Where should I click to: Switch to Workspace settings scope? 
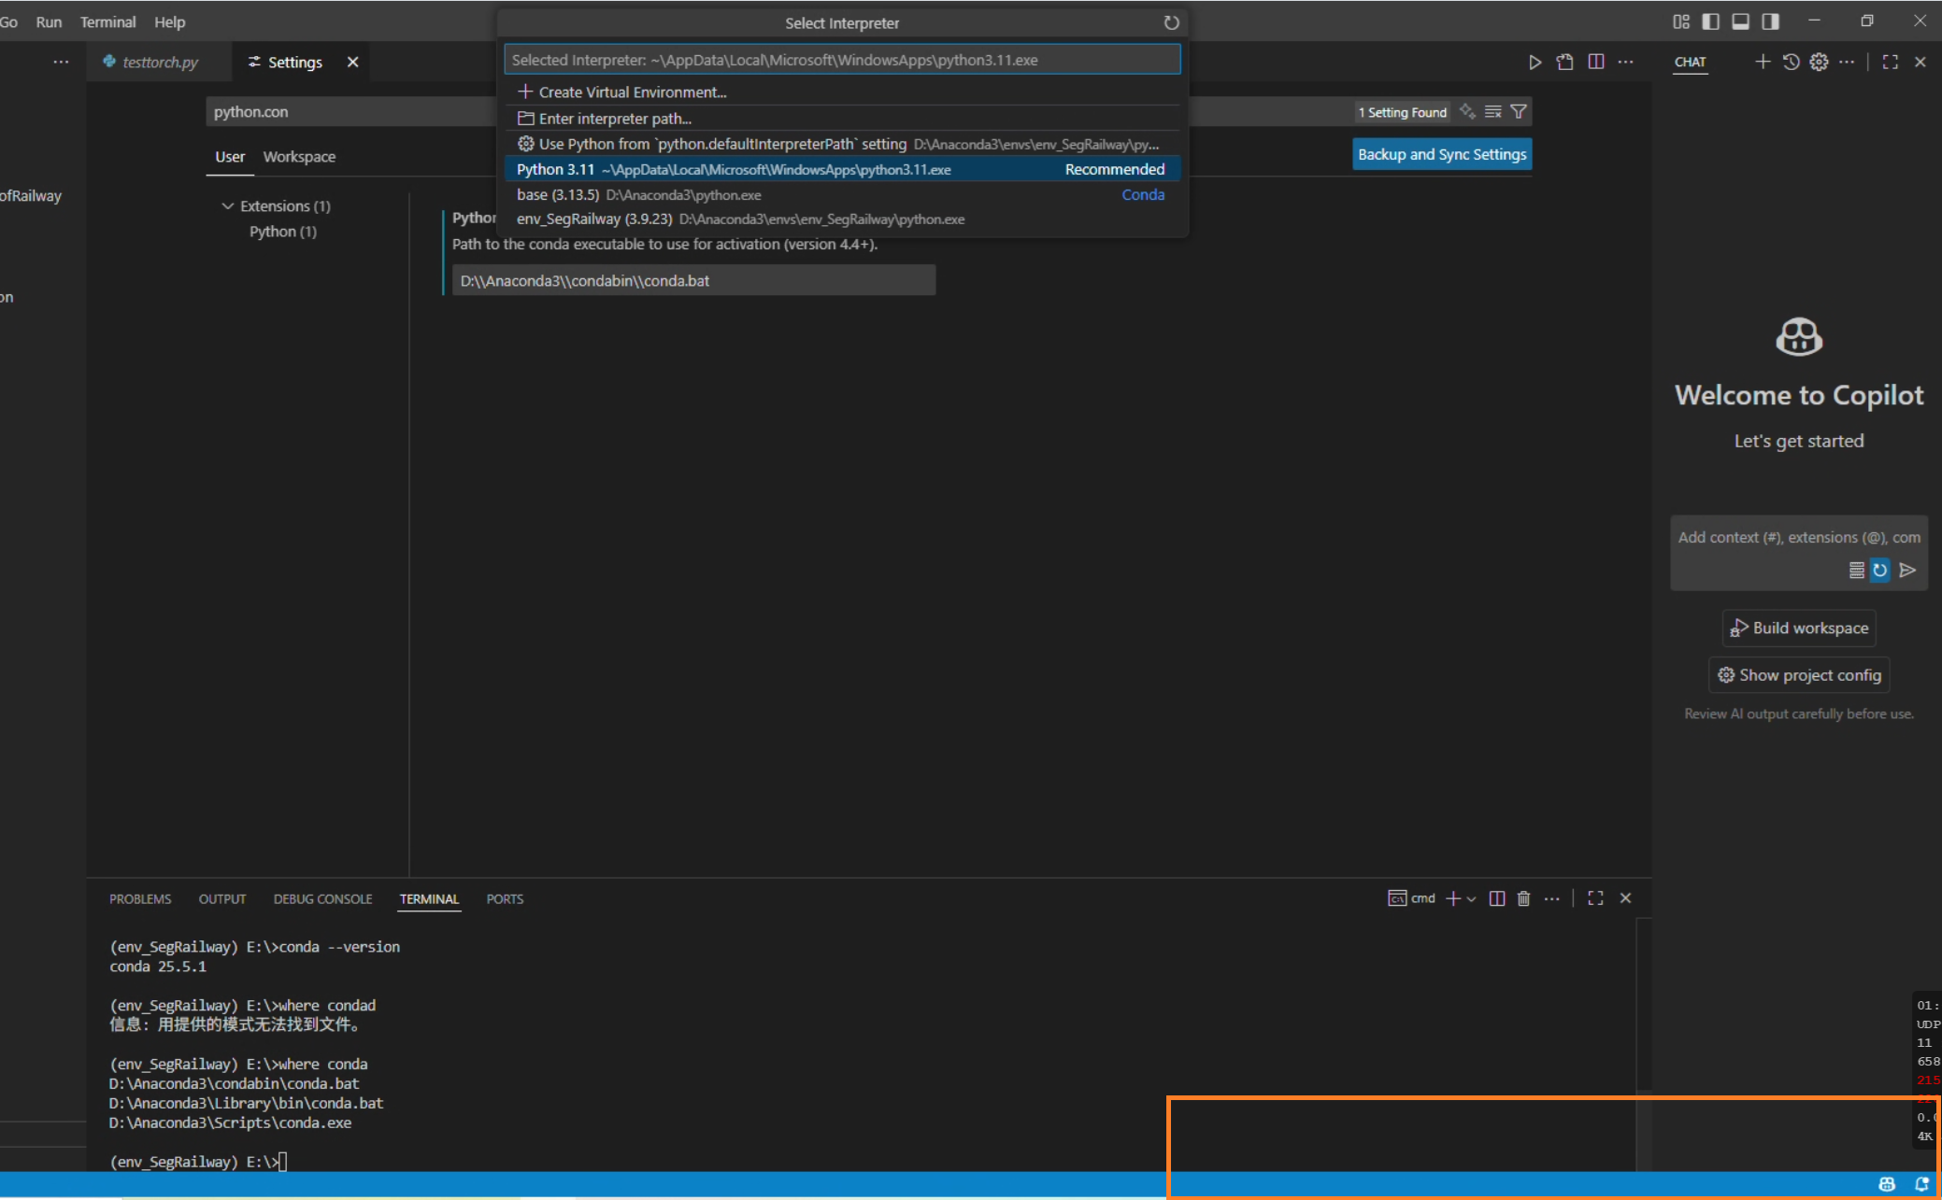click(299, 157)
